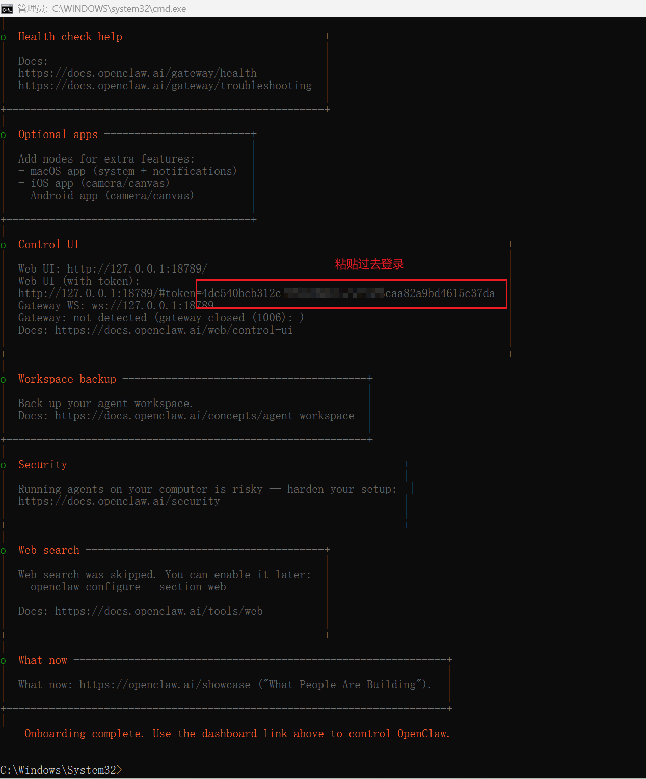Click 'Web search was skipped' line
646x779 pixels.
[x=165, y=575]
